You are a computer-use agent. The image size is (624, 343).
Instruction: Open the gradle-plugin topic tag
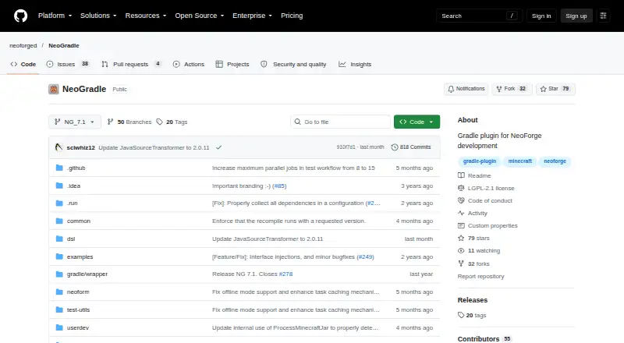[x=480, y=161]
